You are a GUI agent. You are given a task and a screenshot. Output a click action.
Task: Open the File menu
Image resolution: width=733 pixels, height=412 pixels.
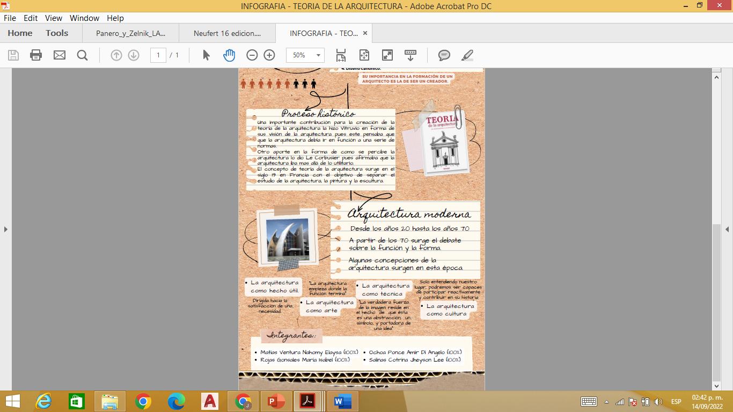(x=10, y=18)
